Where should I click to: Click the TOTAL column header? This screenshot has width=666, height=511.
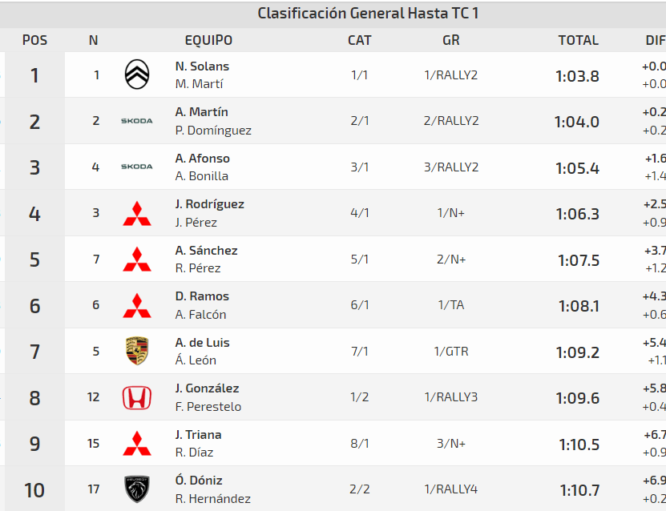point(578,40)
